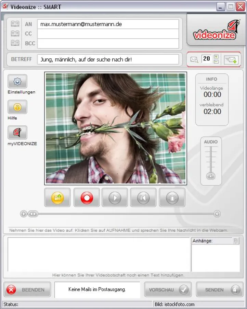This screenshot has width=247, height=309.
Task: Click the AUDIO volume slider handle
Action: [211, 176]
